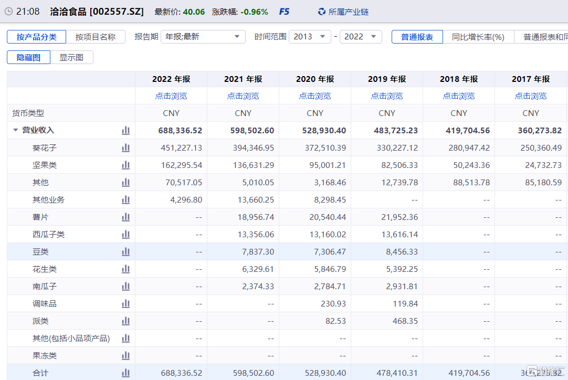Screen dimensions: 568x380
Task: Click the latest price value 40.06
Action: (194, 12)
